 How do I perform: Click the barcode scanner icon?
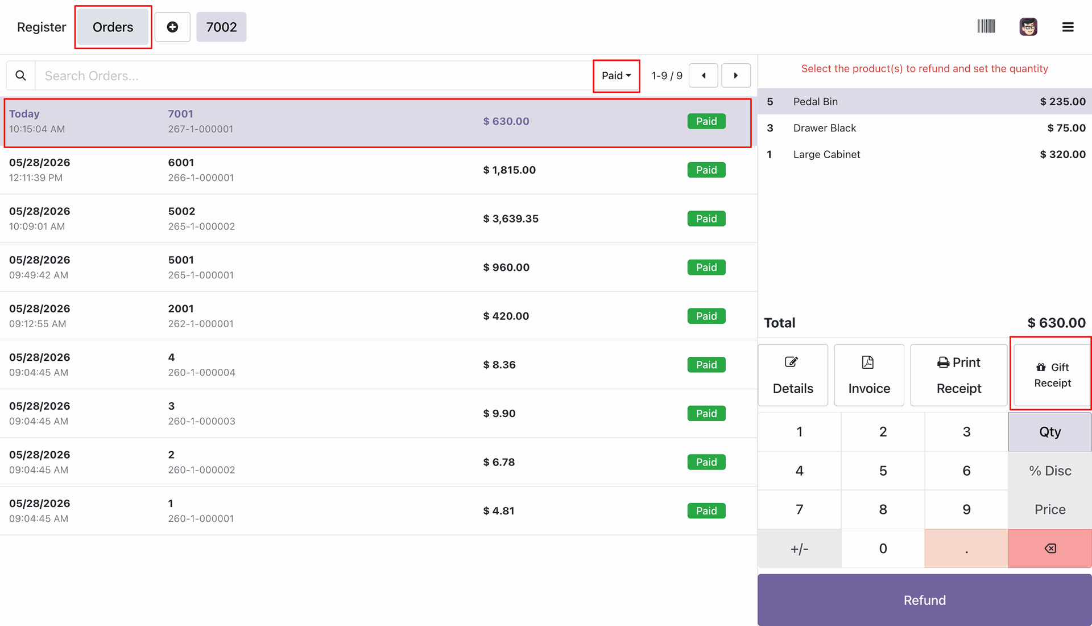tap(986, 27)
